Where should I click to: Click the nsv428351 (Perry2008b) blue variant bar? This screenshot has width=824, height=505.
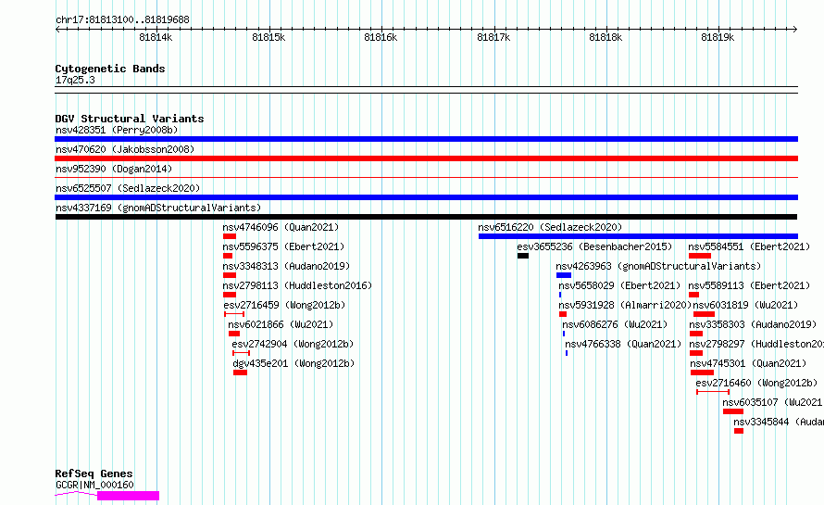coord(426,139)
